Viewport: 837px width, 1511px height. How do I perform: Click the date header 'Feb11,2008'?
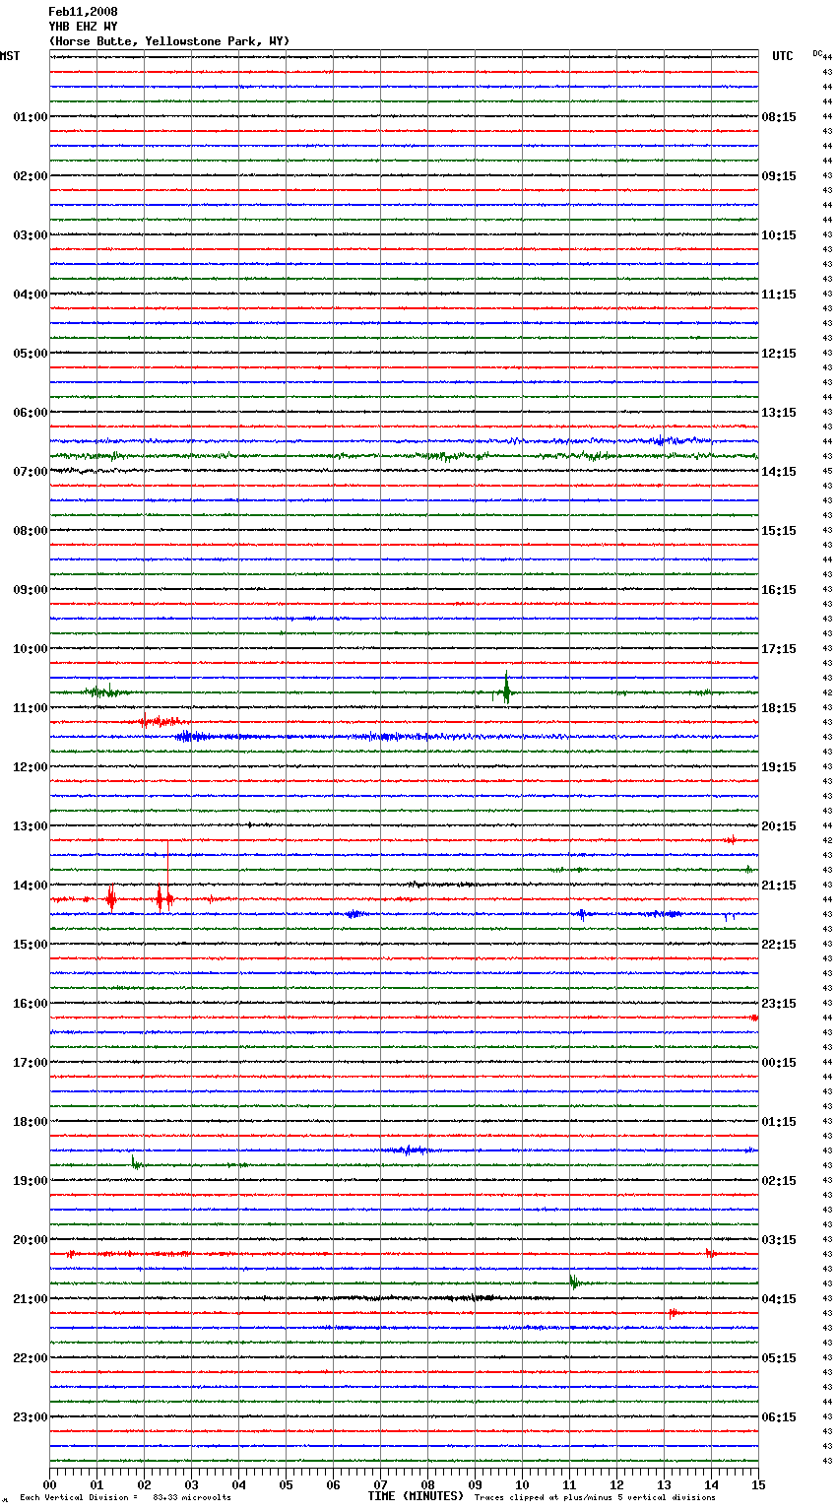pyautogui.click(x=83, y=12)
